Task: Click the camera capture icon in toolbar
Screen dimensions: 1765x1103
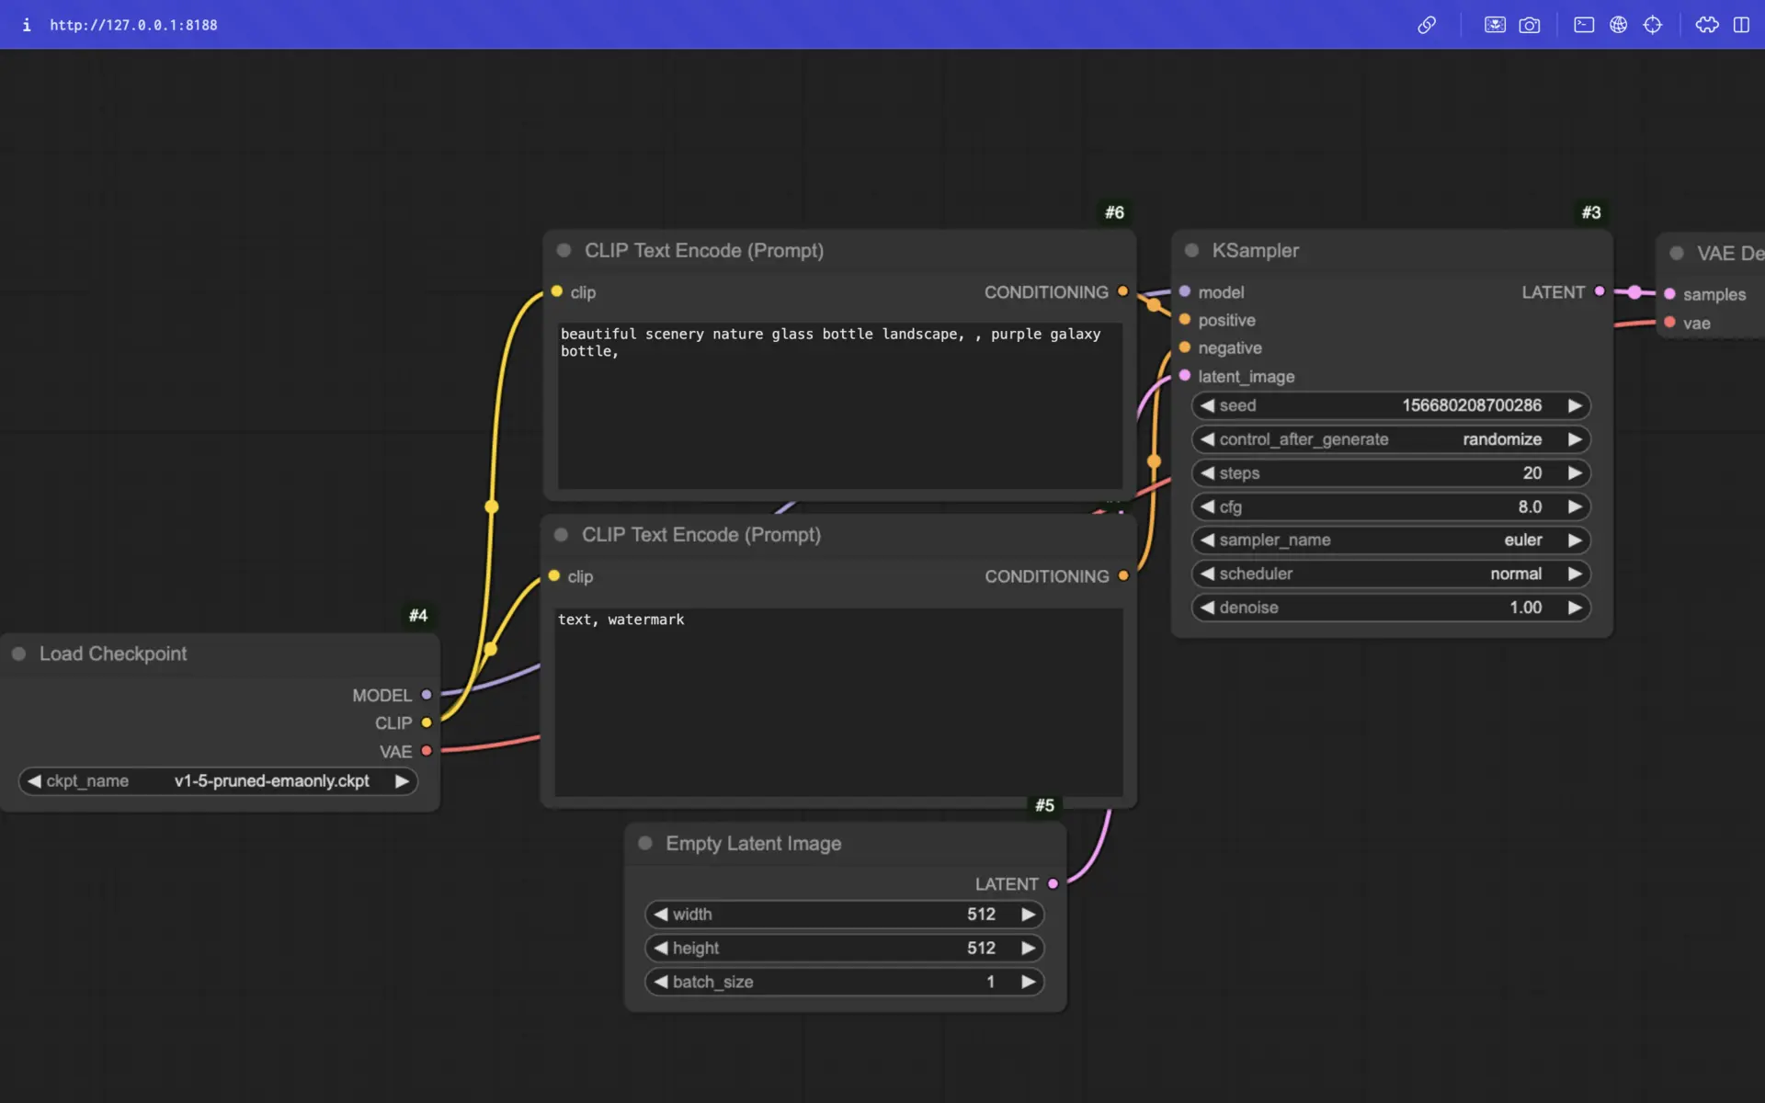Action: point(1530,24)
